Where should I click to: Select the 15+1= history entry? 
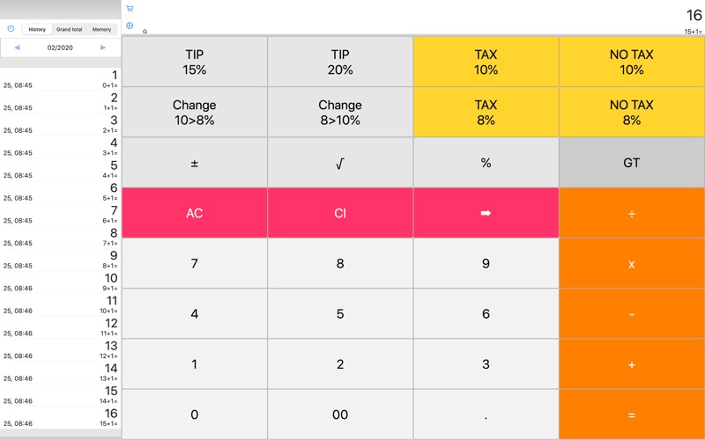(x=60, y=417)
